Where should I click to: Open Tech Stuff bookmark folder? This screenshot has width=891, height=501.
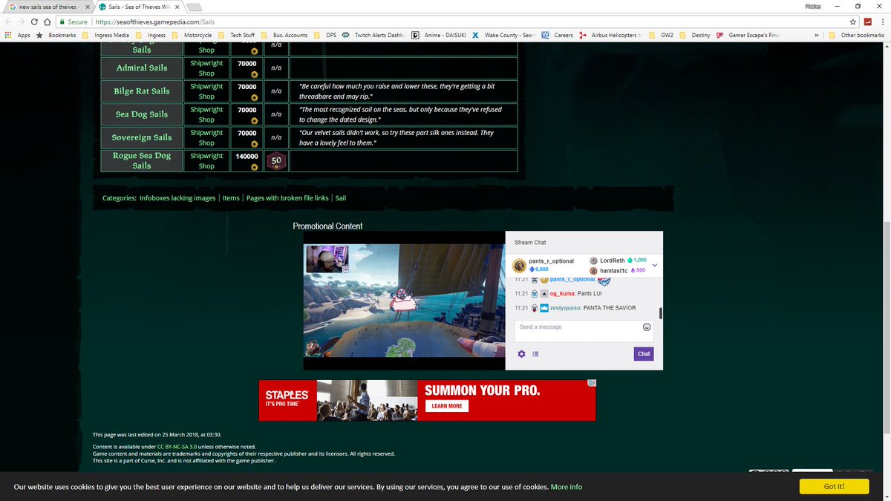point(237,35)
